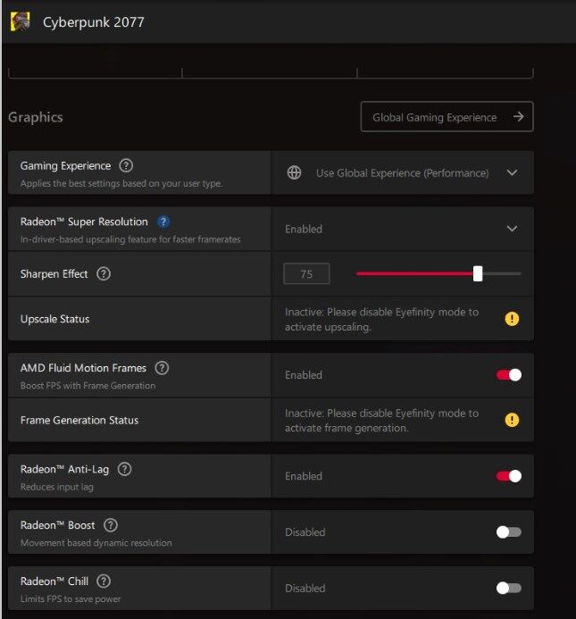Click the globe icon beside Use Global Experience
This screenshot has height=619, width=576.
click(x=294, y=172)
